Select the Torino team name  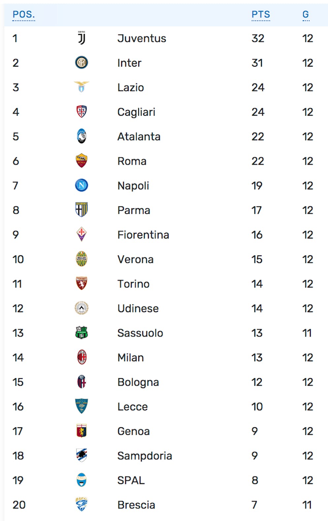[133, 284]
